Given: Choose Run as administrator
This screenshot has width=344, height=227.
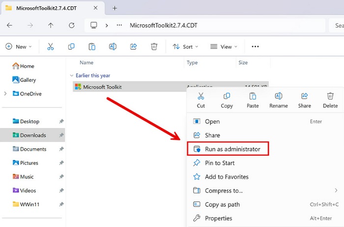Looking at the screenshot, I should 228,149.
